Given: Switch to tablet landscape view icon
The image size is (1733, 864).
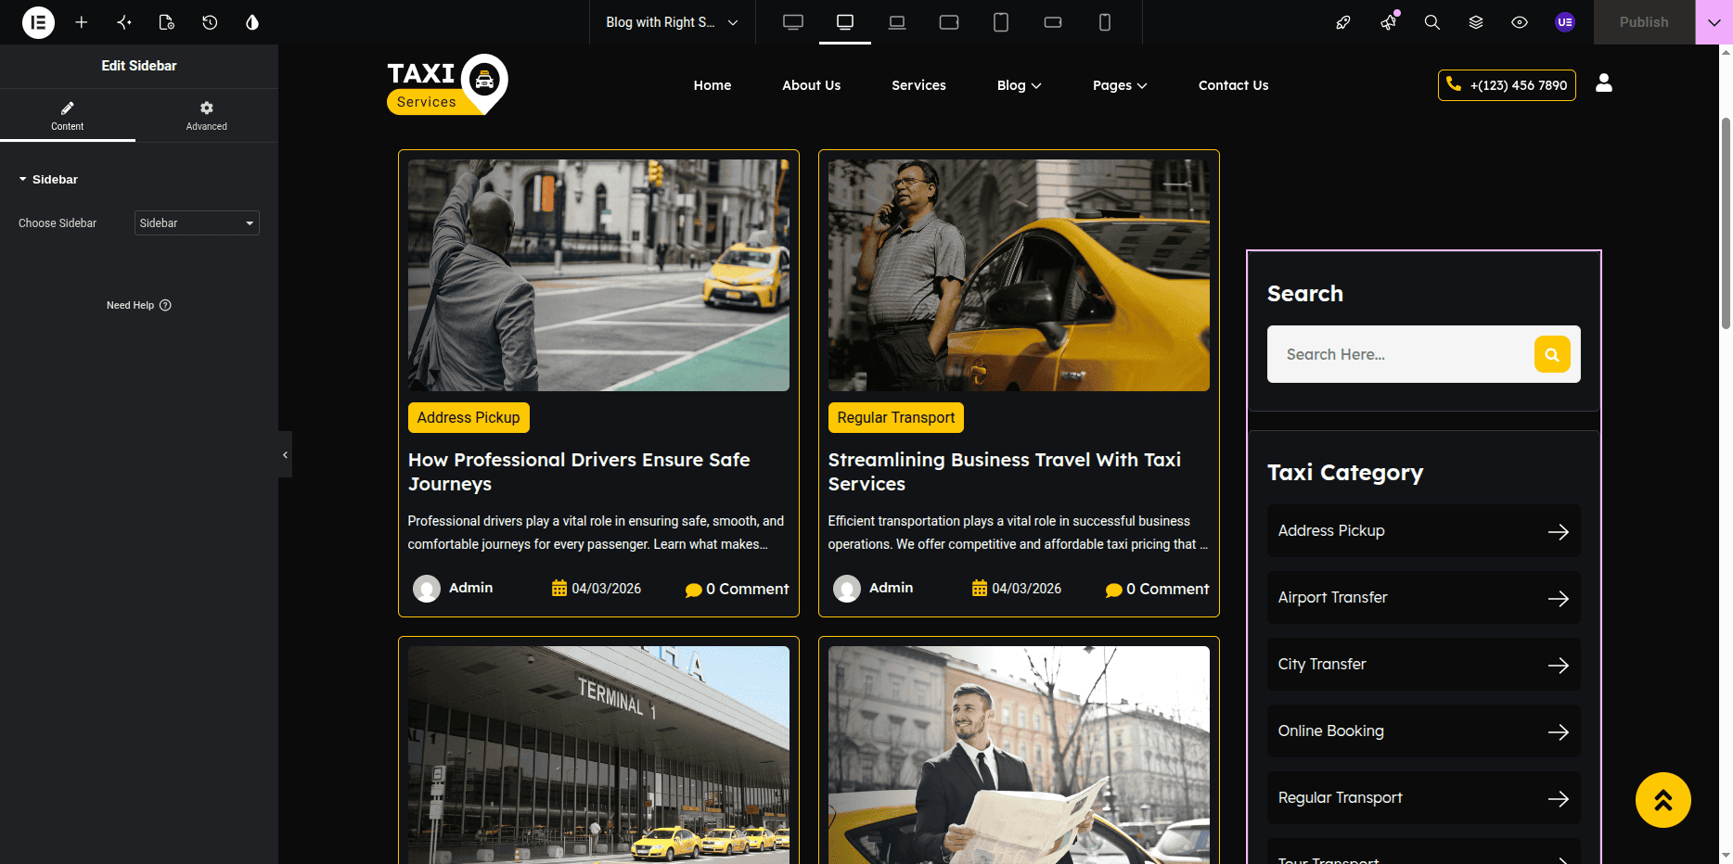Looking at the screenshot, I should [949, 22].
